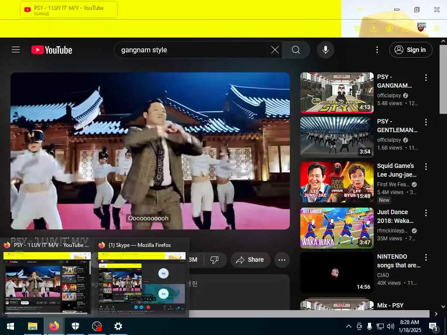Open the clock showing 8:28 AM

click(409, 326)
